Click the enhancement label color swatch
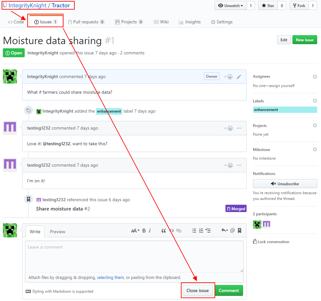321x301 pixels. click(x=285, y=109)
